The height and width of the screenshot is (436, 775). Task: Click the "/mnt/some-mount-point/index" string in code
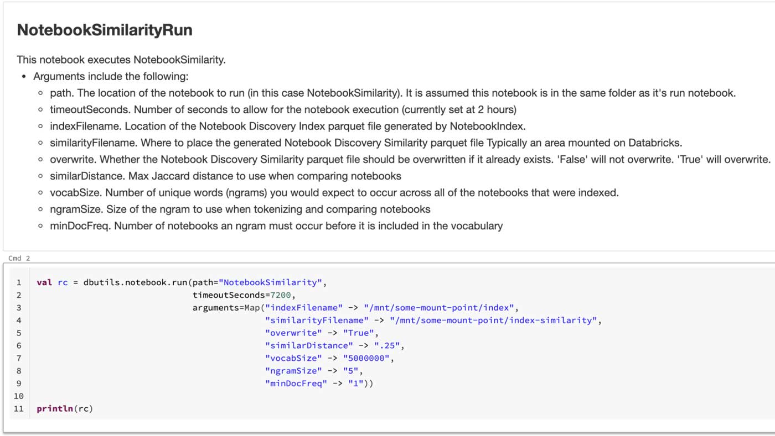[440, 308]
